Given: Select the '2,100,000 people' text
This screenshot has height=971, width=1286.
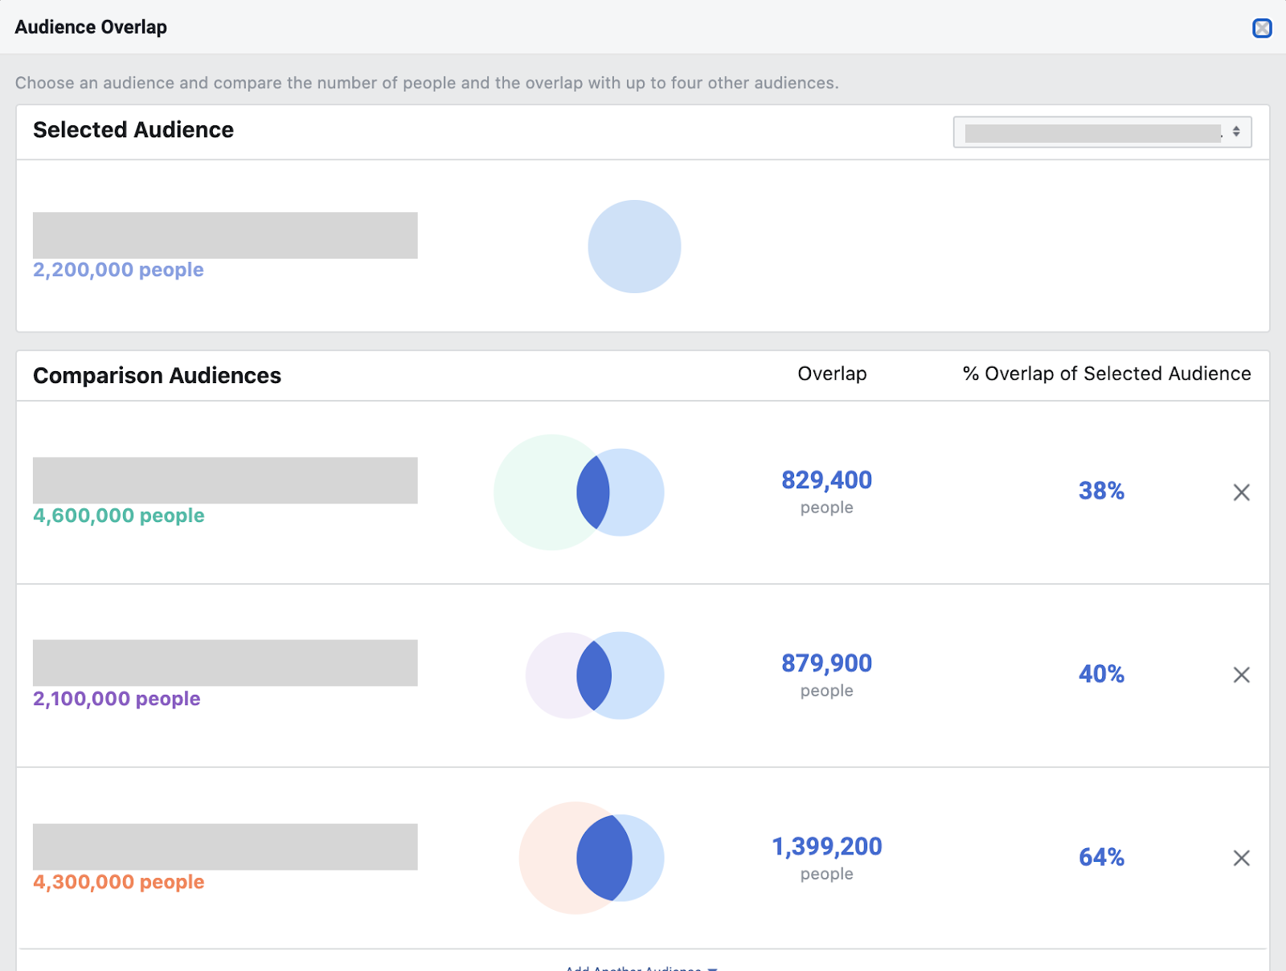Looking at the screenshot, I should (117, 699).
